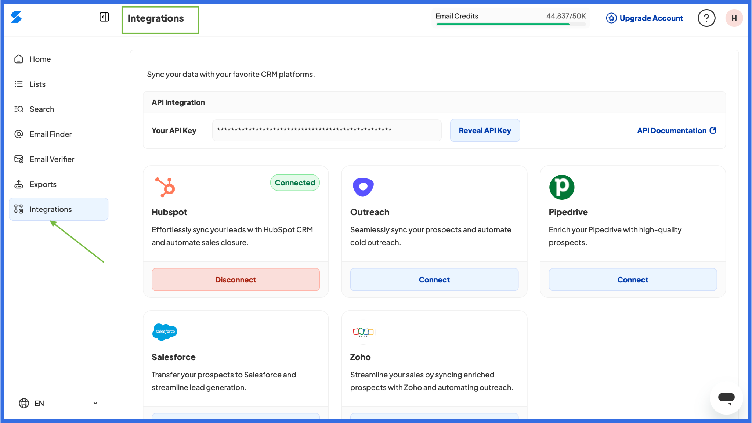752x423 pixels.
Task: Disconnect the Hubspot integration
Action: tap(236, 279)
